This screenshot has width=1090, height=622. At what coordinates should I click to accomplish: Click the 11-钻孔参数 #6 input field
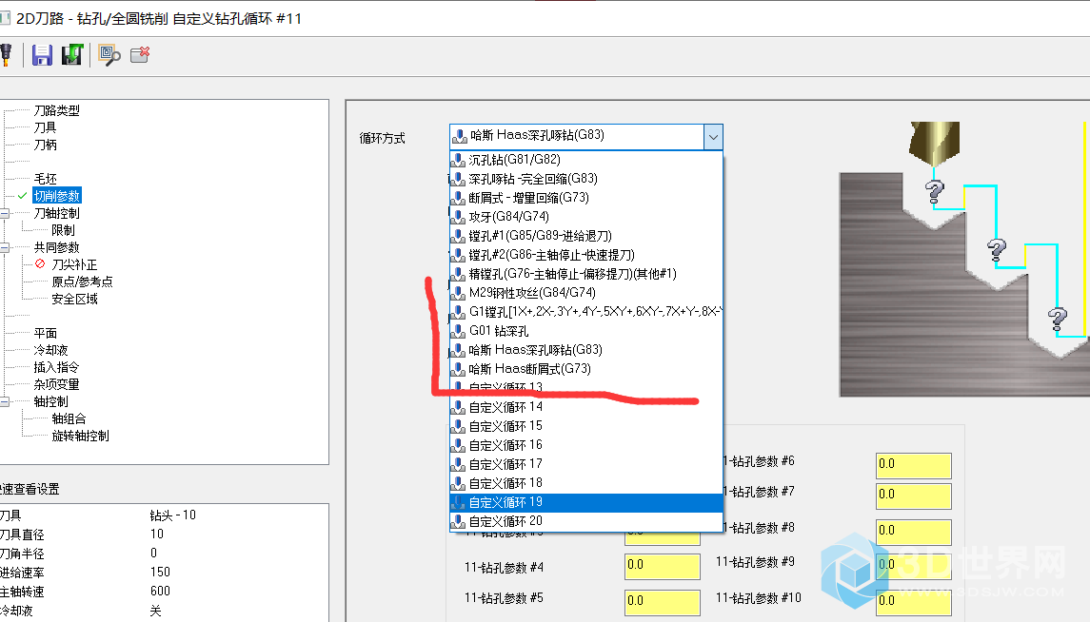coord(914,465)
